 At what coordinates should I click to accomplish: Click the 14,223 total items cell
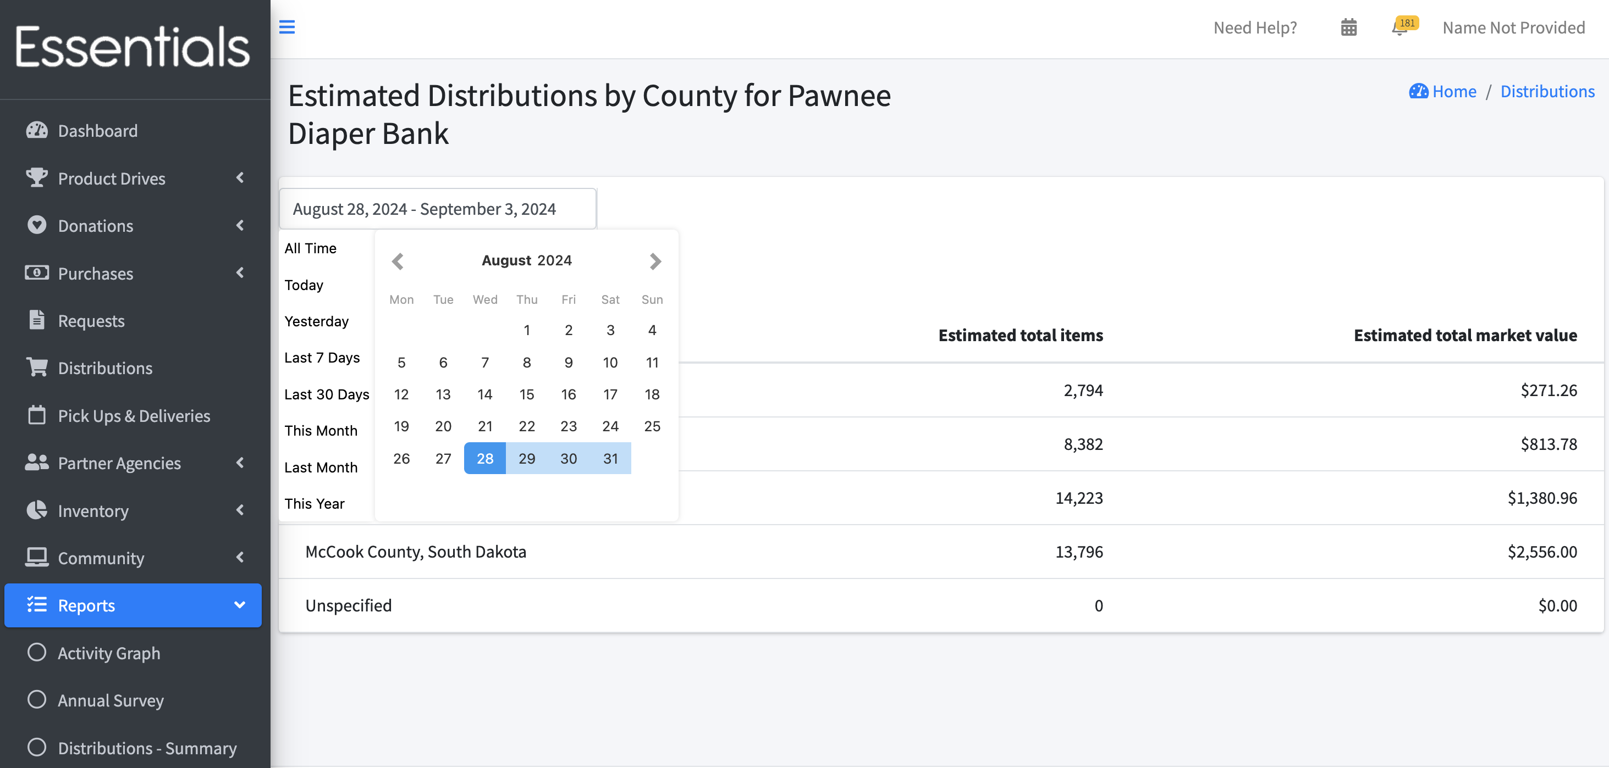coord(1079,498)
